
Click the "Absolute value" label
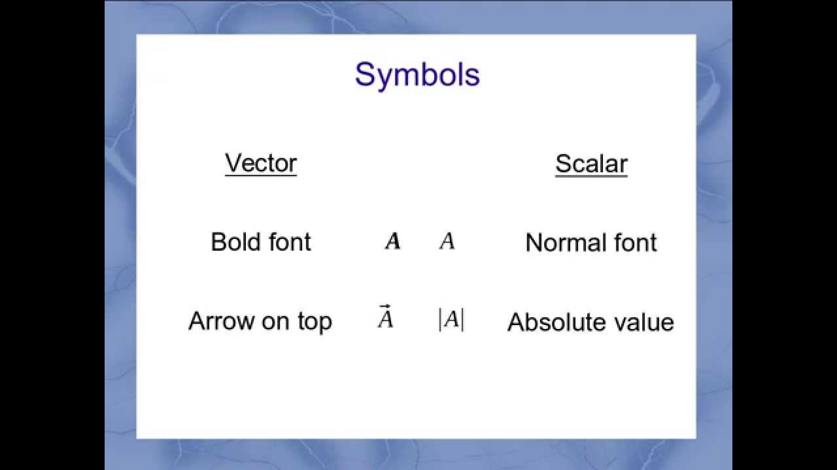(x=590, y=322)
